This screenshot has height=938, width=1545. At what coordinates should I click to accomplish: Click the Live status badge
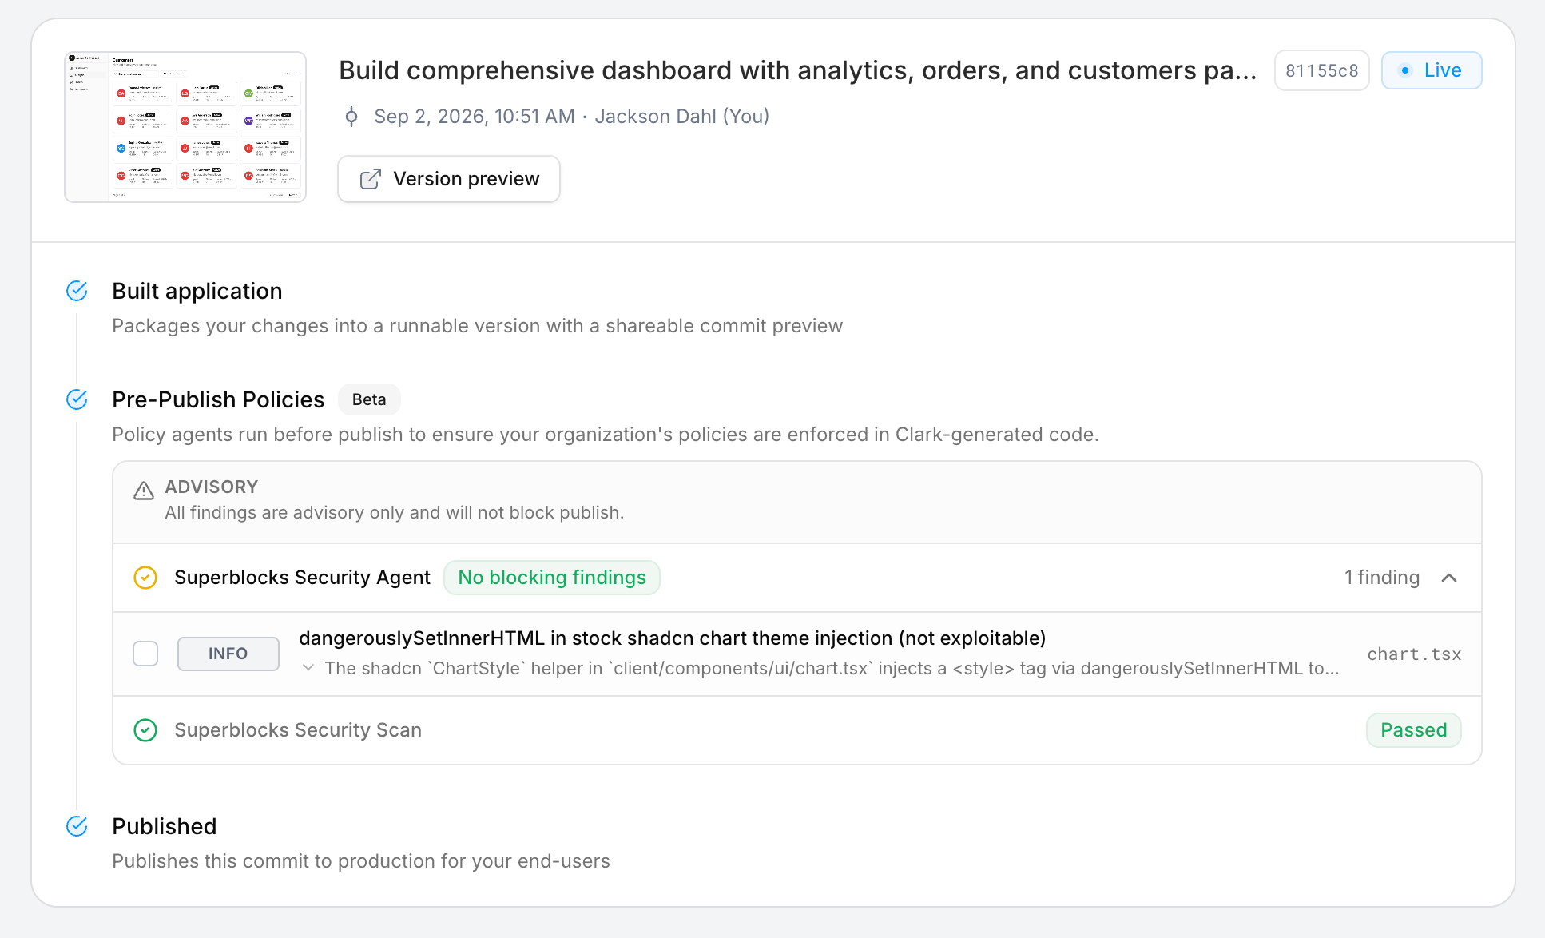(1432, 70)
